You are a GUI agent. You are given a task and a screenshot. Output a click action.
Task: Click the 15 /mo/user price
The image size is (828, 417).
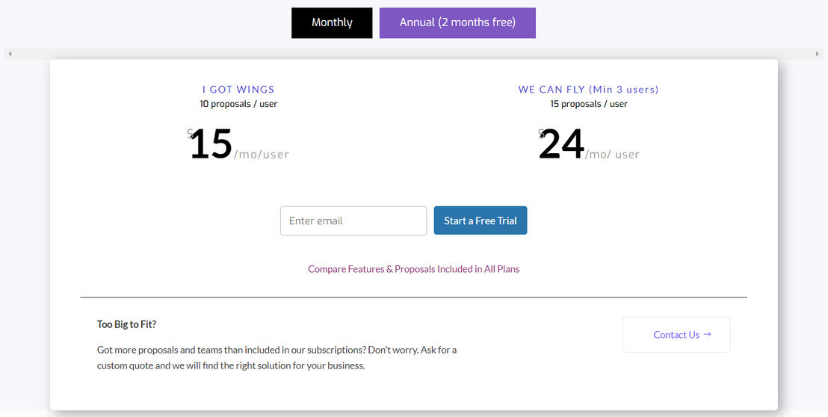238,144
